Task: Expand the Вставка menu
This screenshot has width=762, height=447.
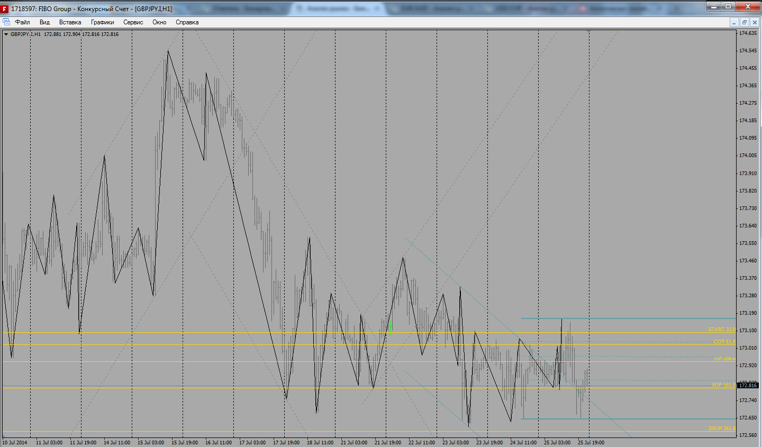Action: coord(70,22)
